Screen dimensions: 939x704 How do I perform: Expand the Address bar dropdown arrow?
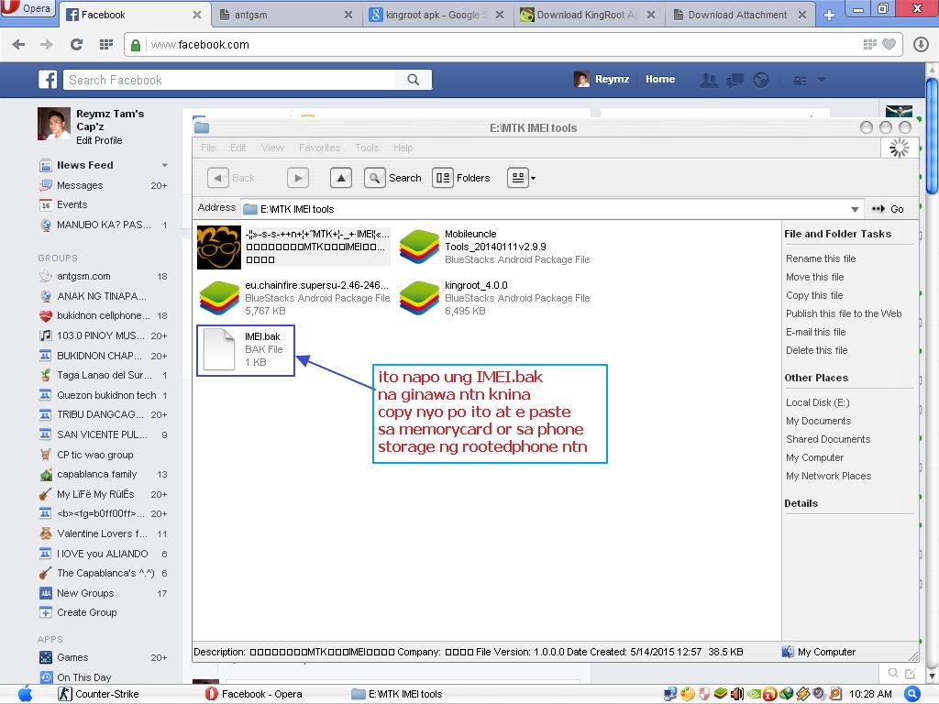point(855,209)
